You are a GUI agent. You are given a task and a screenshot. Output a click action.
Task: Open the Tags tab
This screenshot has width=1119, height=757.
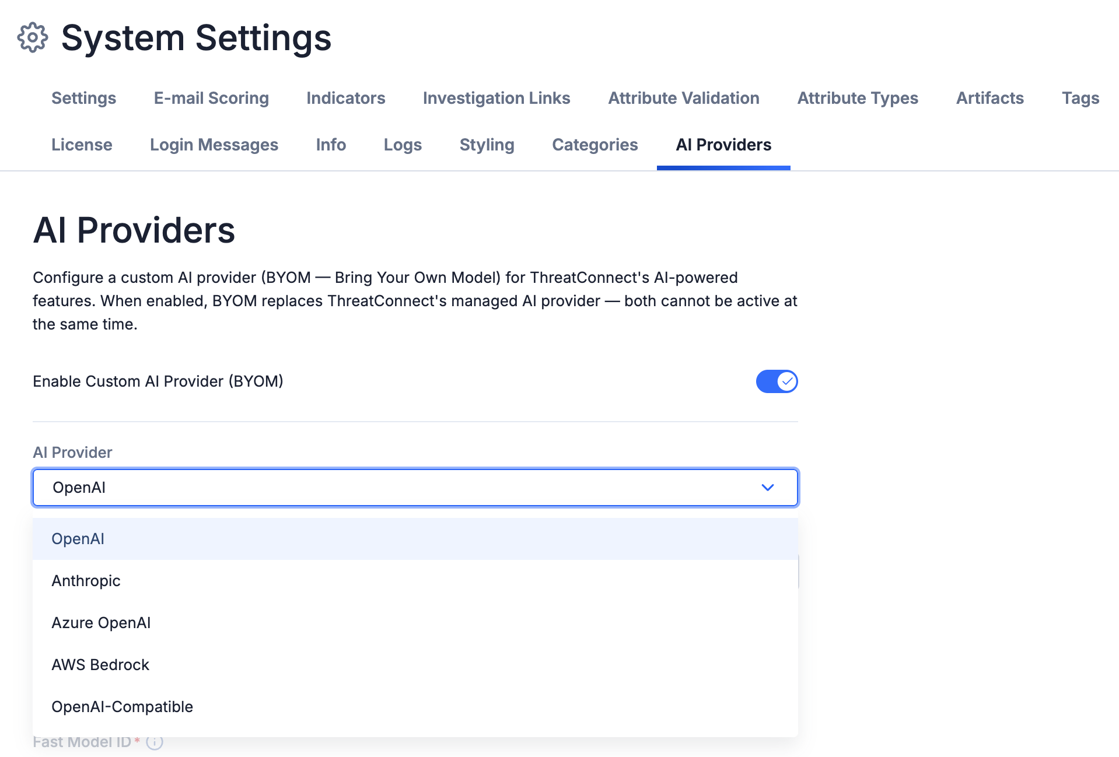tap(1080, 98)
